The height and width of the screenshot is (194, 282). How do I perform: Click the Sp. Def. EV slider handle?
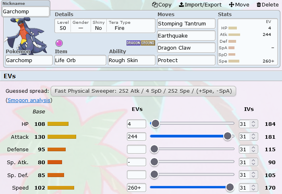154,174
